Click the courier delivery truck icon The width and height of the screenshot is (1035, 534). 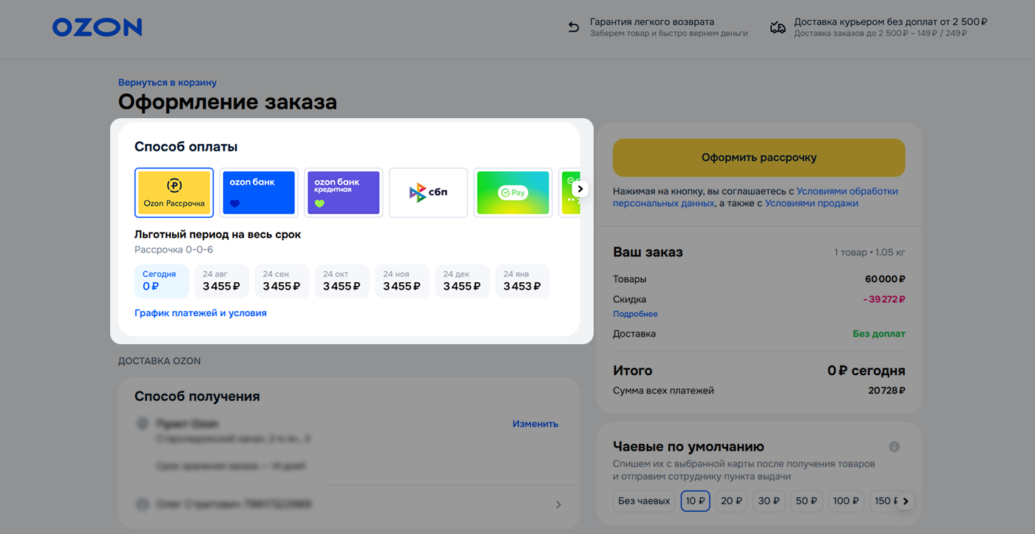pos(778,27)
